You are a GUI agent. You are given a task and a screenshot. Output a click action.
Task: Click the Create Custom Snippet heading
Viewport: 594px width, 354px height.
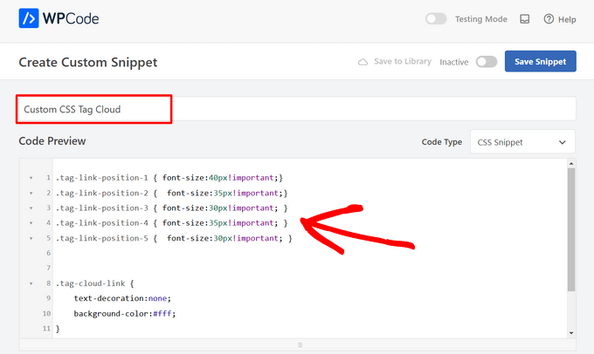tap(88, 62)
